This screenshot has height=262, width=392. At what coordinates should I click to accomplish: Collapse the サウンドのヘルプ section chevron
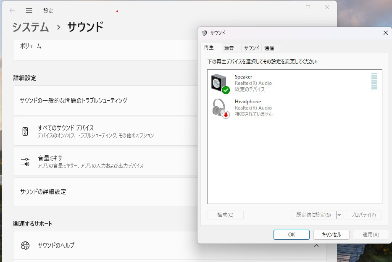(316, 246)
